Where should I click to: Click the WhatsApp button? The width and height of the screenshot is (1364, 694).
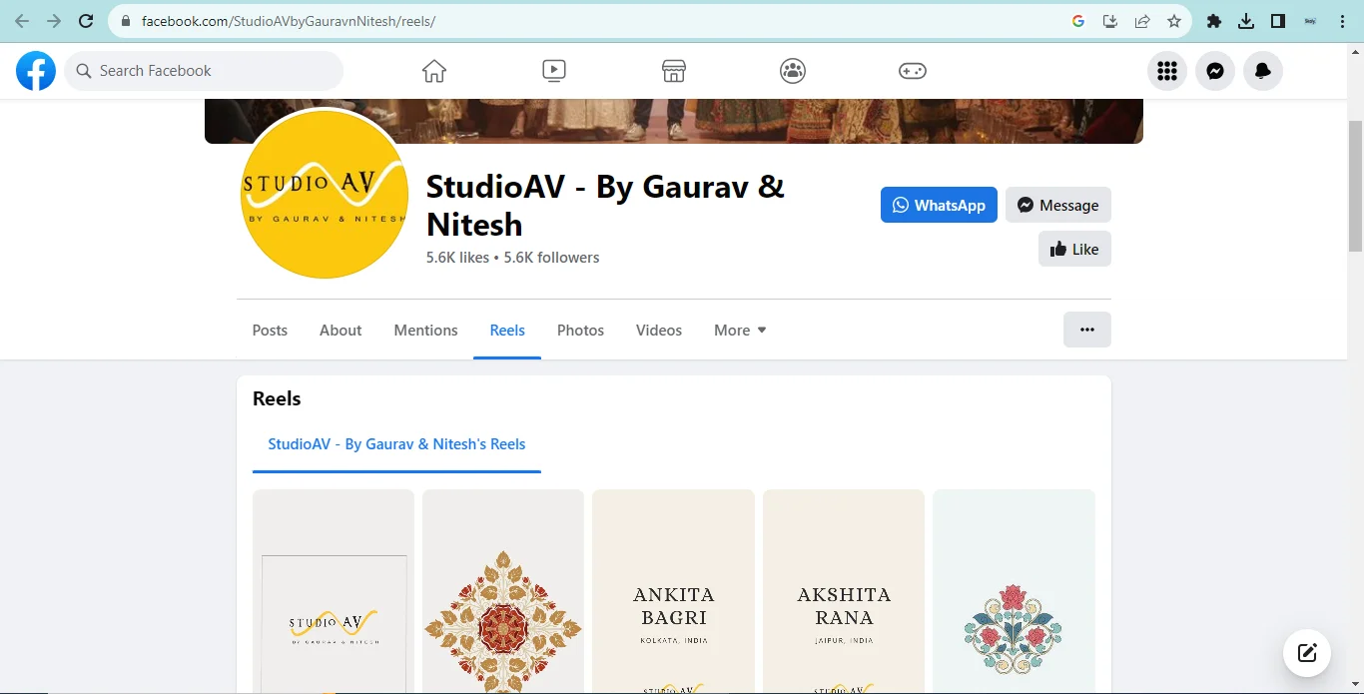(x=939, y=205)
